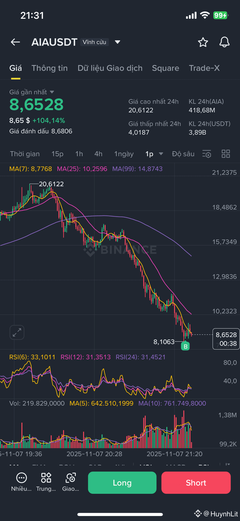The height and width of the screenshot is (521, 240).
Task: Select the 15p timeframe
Action: 57,154
